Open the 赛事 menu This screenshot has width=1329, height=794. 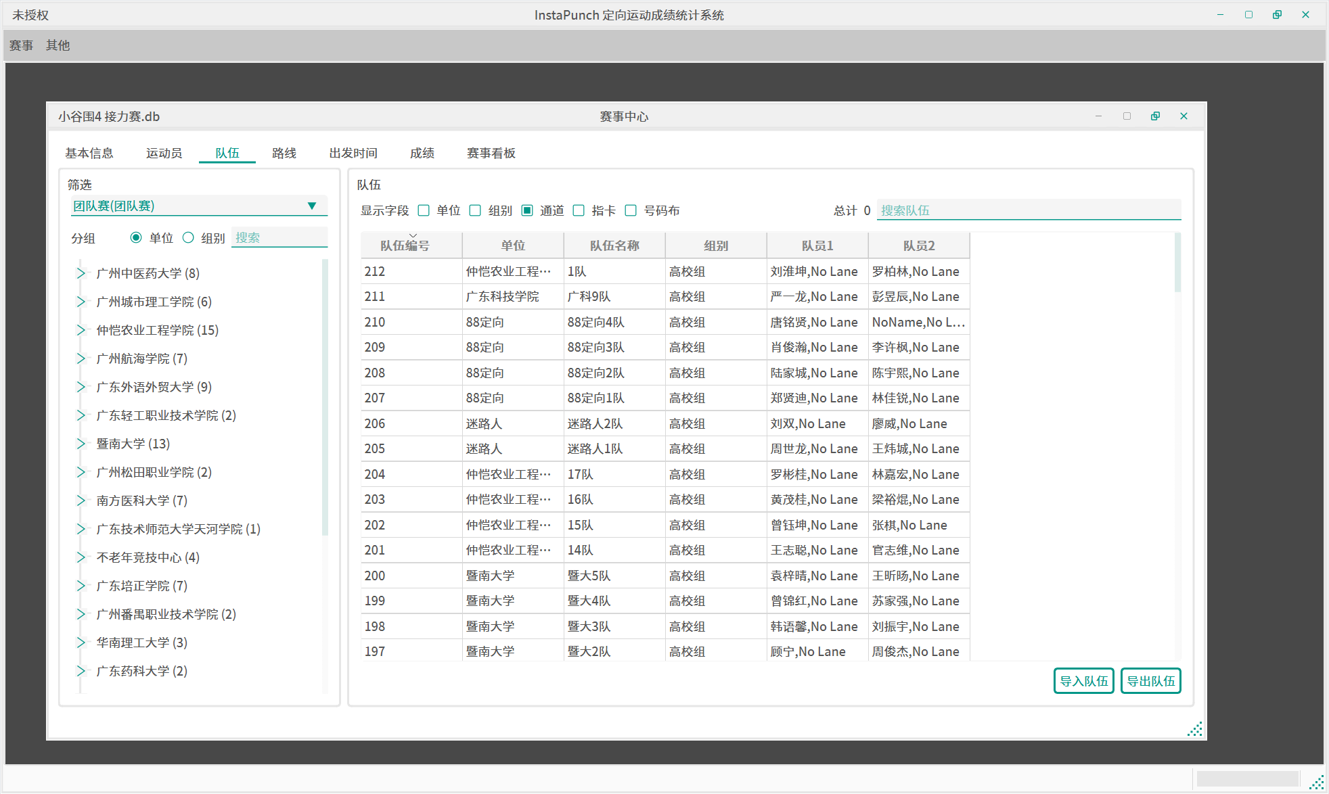(x=21, y=45)
